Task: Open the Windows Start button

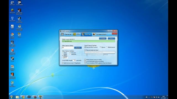Action: click(x=11, y=97)
